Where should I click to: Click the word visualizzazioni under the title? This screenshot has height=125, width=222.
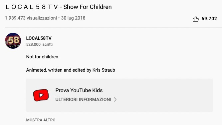coord(42,18)
